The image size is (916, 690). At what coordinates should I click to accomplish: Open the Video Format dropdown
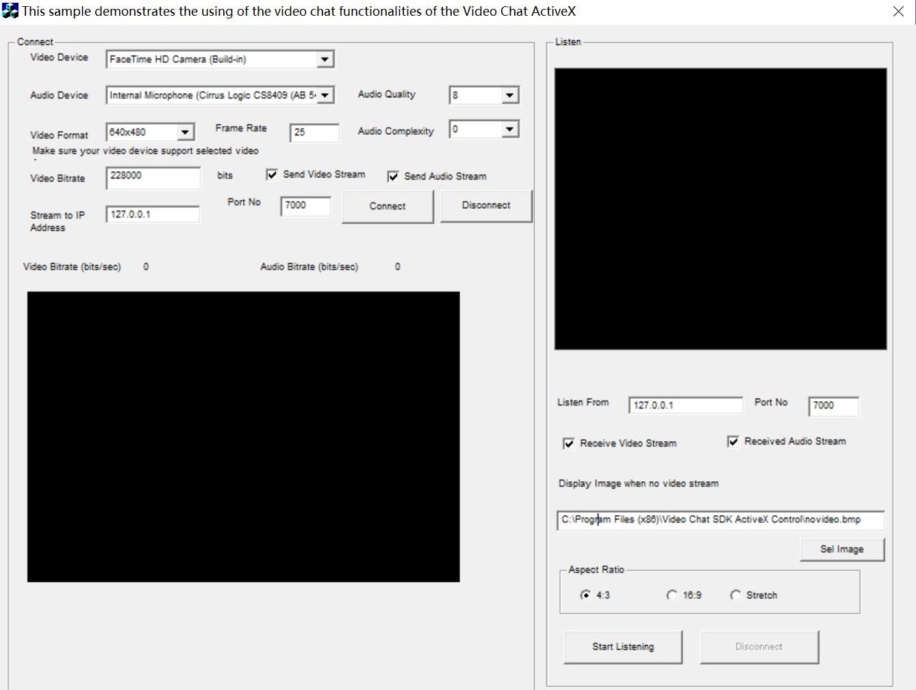(186, 132)
